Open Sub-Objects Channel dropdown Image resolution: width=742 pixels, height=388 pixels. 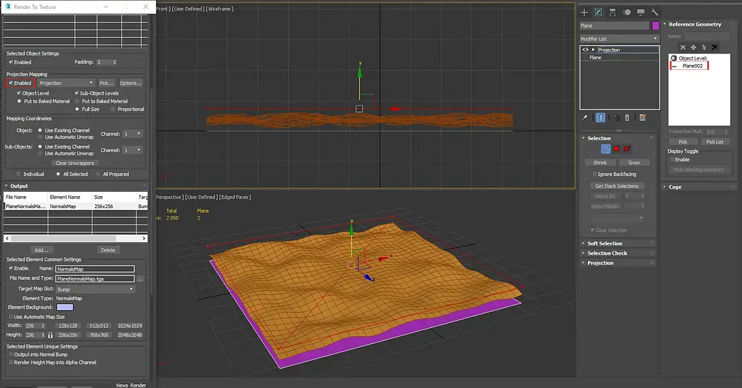132,150
